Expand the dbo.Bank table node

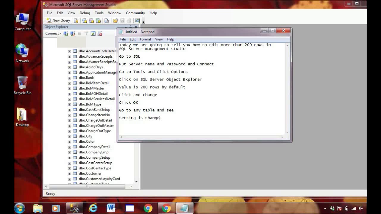point(69,78)
